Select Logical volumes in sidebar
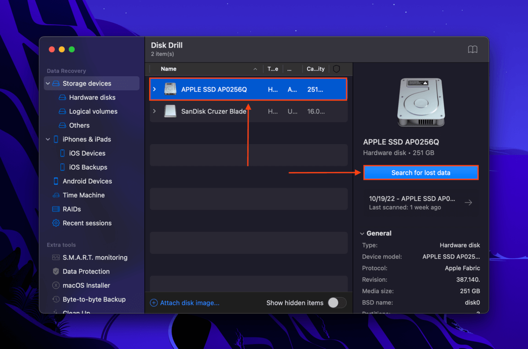Viewport: 528px width, 349px height. [x=93, y=111]
